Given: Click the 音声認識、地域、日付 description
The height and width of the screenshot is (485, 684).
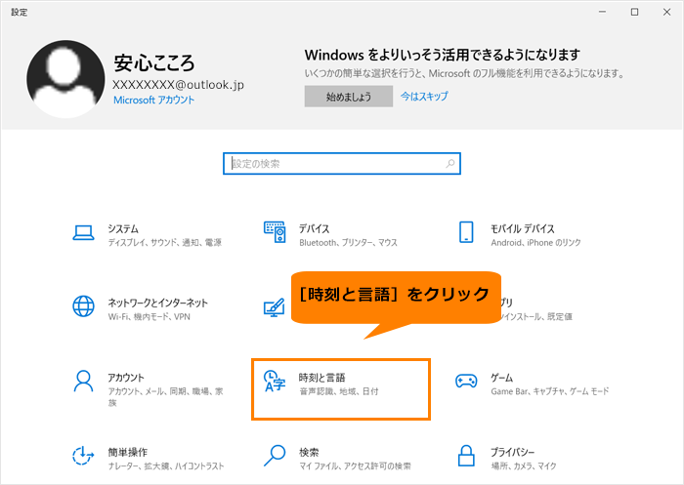Looking at the screenshot, I should pyautogui.click(x=339, y=391).
